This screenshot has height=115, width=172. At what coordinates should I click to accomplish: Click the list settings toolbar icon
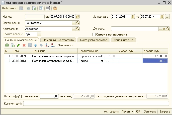pos(48,8)
